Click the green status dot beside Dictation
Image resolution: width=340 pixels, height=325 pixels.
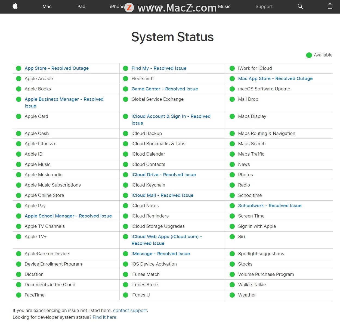(18, 274)
